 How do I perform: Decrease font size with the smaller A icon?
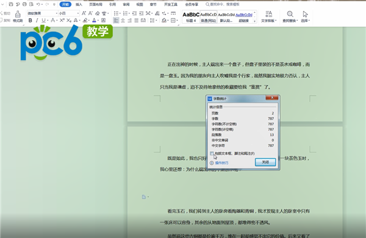pyautogui.click(x=90, y=13)
